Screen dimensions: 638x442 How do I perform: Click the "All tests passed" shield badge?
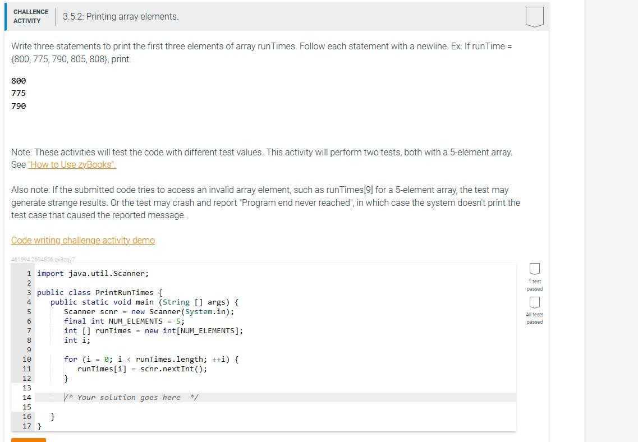tap(534, 301)
